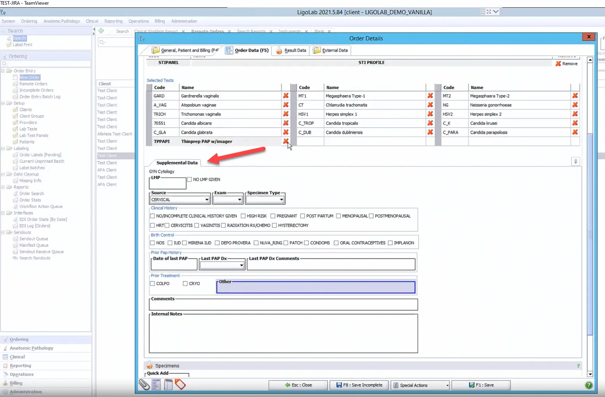Click the Prior Treatment Other input field
This screenshot has width=605, height=397.
[x=316, y=287]
